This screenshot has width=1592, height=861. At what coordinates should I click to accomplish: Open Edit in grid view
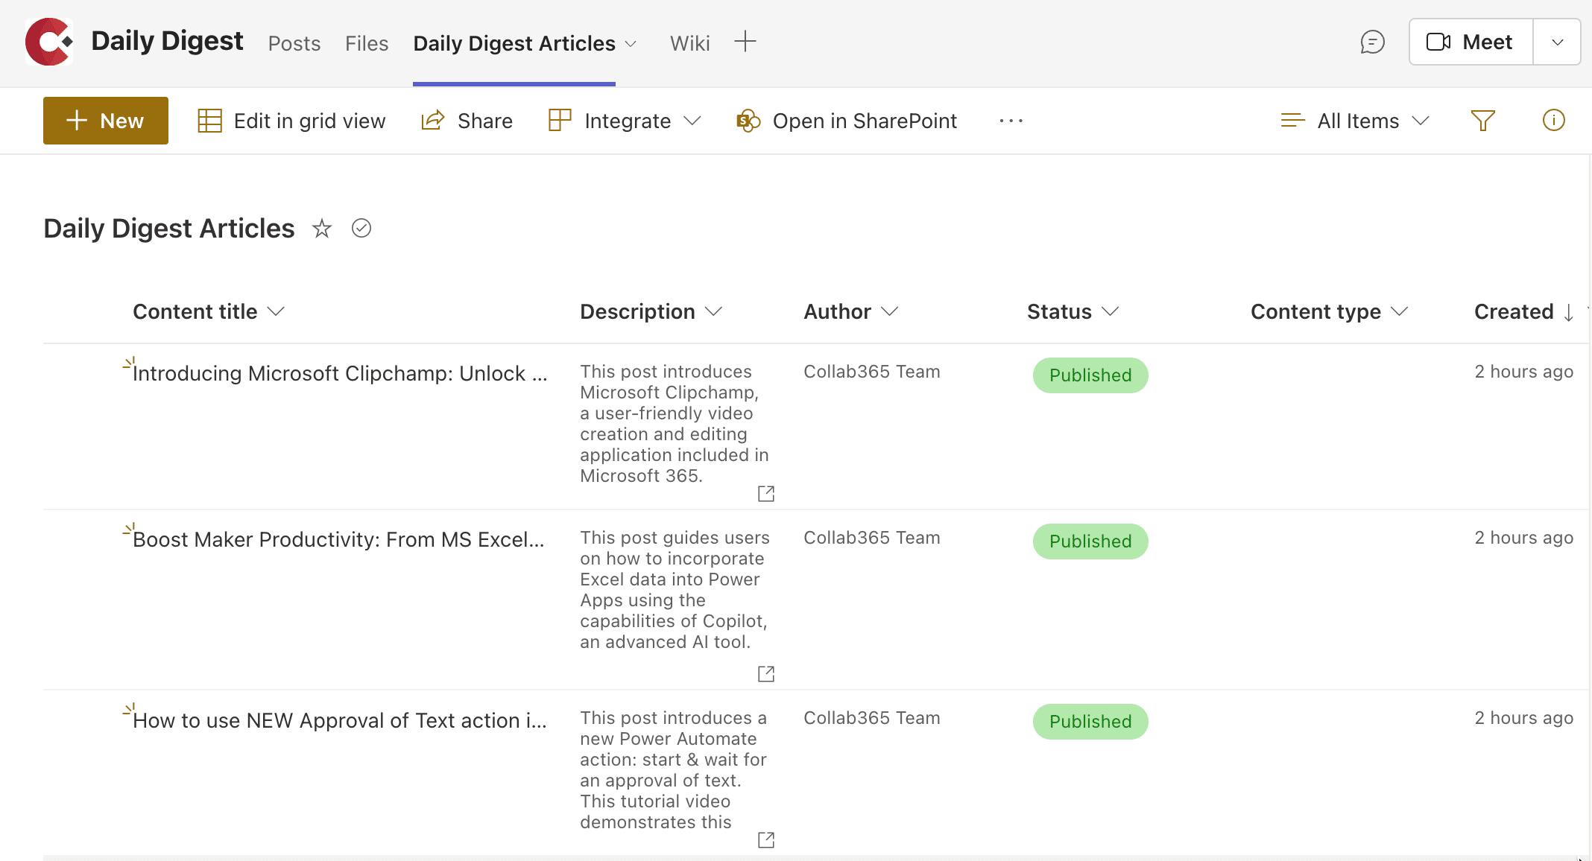coord(292,120)
